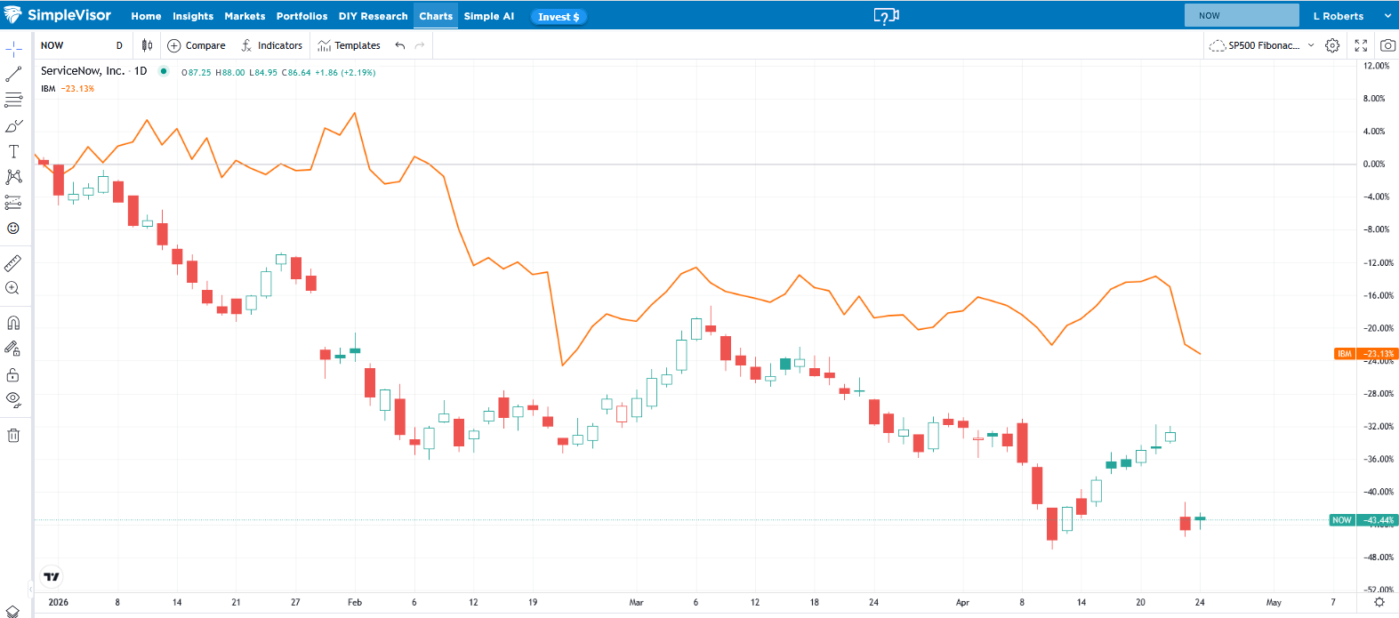This screenshot has width=1399, height=618.
Task: Click the Compare symbol button
Action: [197, 45]
